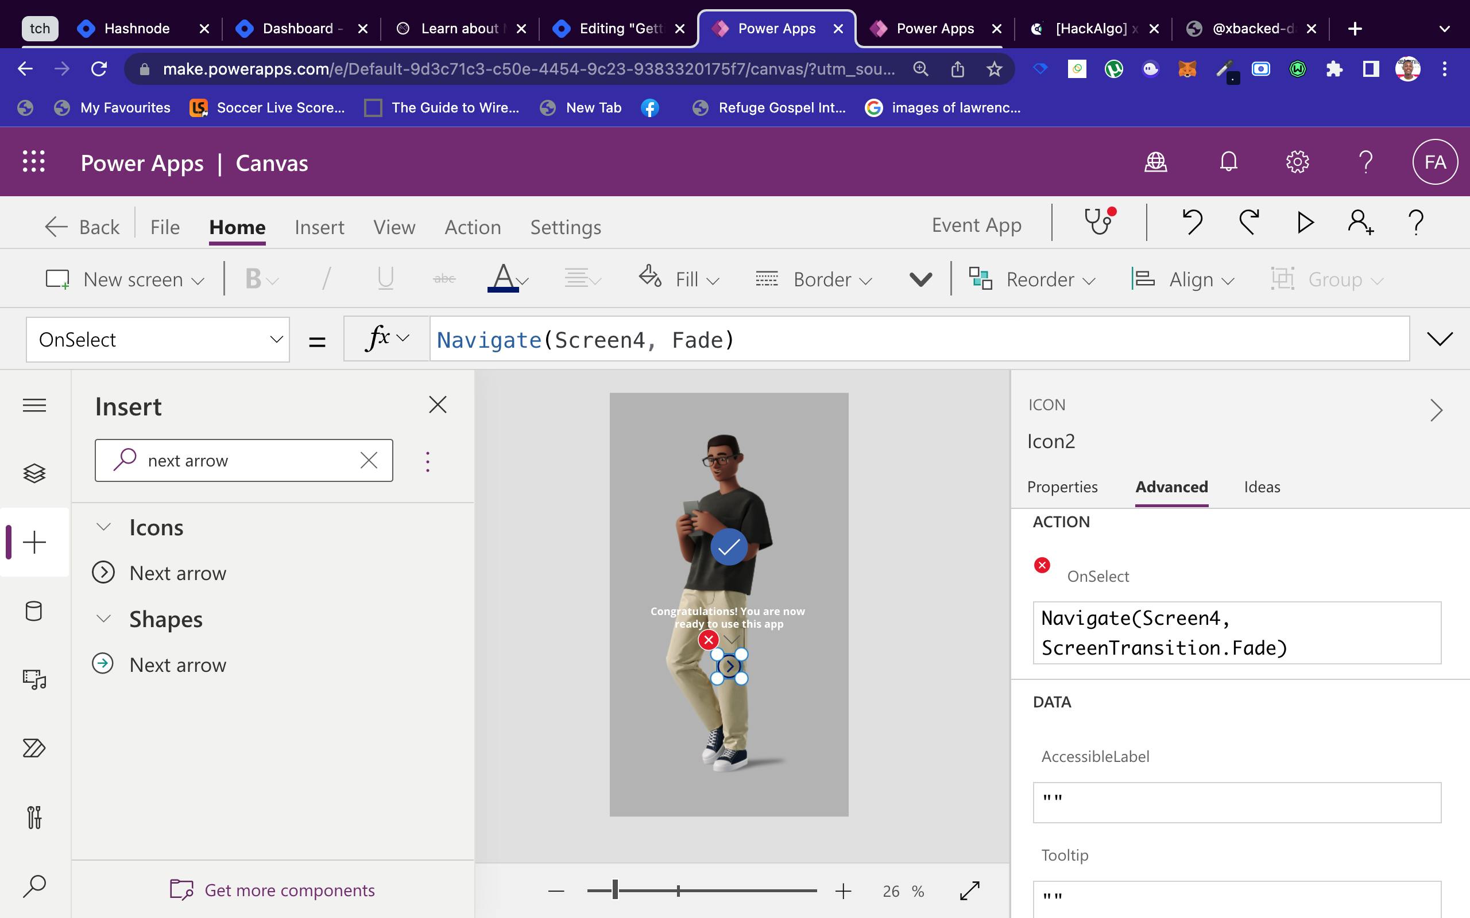
Task: Click the toolbar help question mark
Action: [x=1416, y=222]
